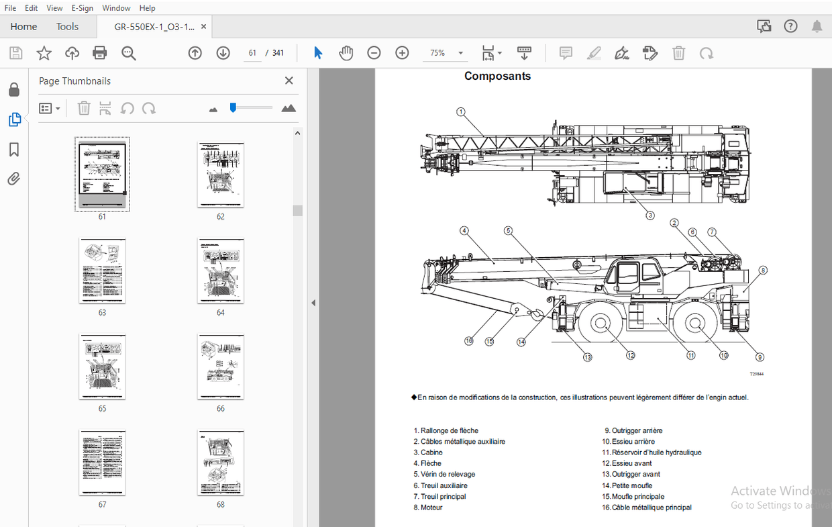Select the Hand pan tool
Viewport: 832px width, 527px height.
pos(346,53)
